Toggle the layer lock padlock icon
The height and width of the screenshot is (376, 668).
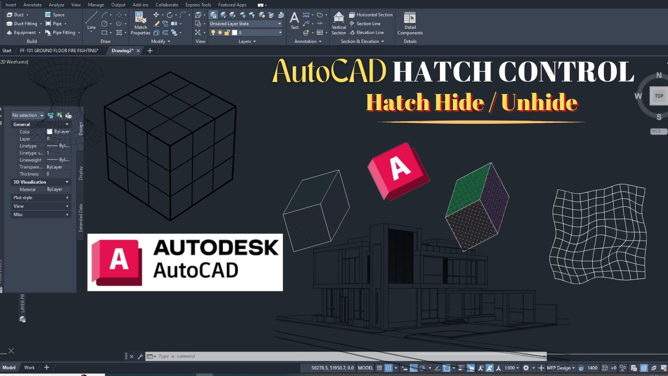point(226,32)
